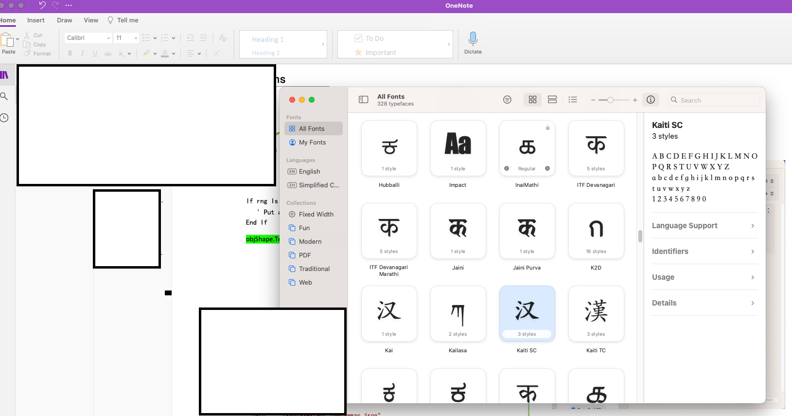Click the Paste clipboard icon
This screenshot has height=416, width=792.
[x=7, y=39]
